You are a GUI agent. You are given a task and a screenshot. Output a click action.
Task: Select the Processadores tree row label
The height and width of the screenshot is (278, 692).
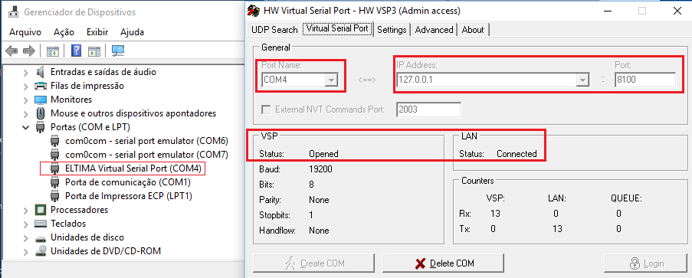coord(80,210)
